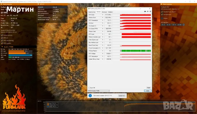Image resolution: width=197 pixels, height=114 pixels.
Task: Switch to the Validation tab
Action: [x=110, y=12]
